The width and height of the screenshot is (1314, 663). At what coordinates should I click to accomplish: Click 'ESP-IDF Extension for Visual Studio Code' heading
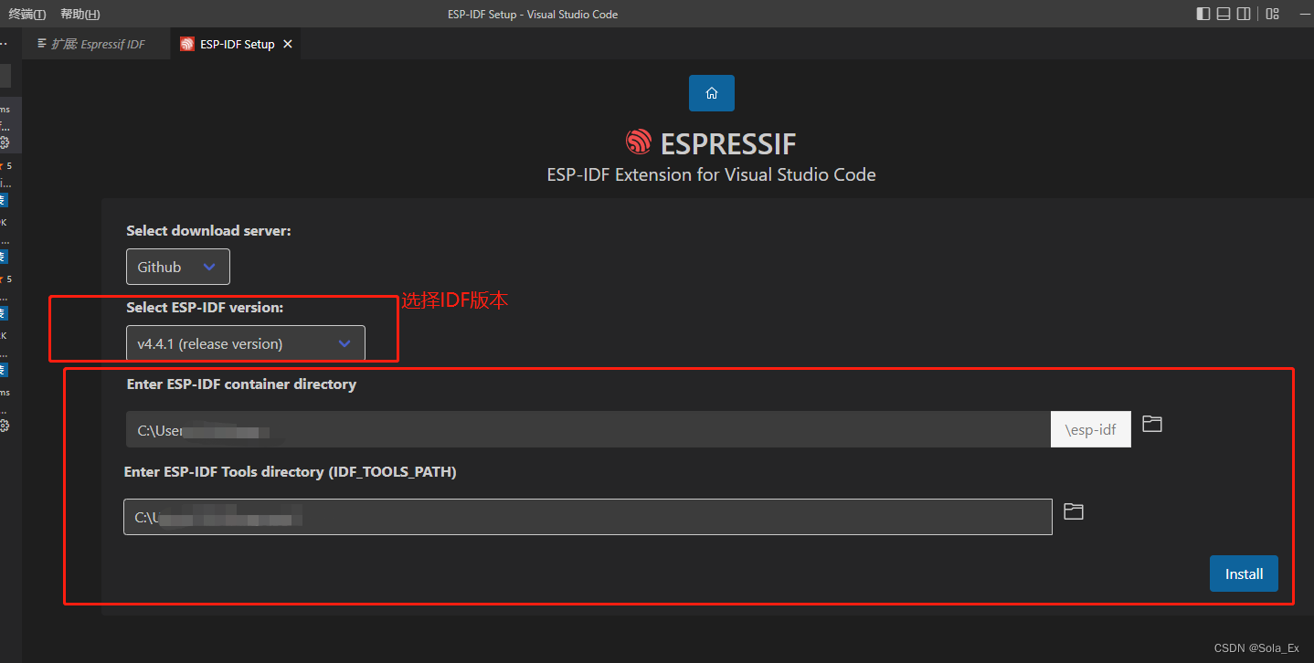[x=711, y=174]
